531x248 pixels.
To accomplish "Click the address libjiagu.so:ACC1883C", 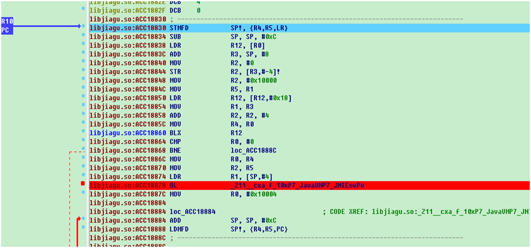I will (128, 54).
